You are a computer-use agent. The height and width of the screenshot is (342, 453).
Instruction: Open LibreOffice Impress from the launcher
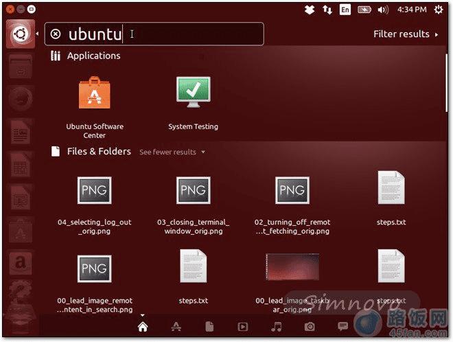20,198
